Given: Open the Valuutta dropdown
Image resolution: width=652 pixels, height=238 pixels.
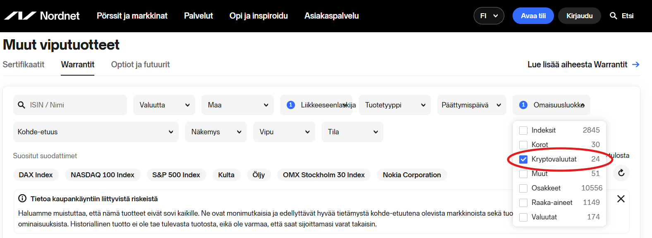Looking at the screenshot, I should [164, 105].
